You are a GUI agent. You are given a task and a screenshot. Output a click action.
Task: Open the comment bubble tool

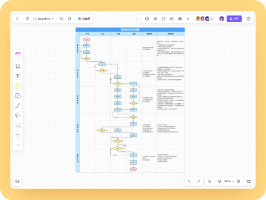click(164, 19)
